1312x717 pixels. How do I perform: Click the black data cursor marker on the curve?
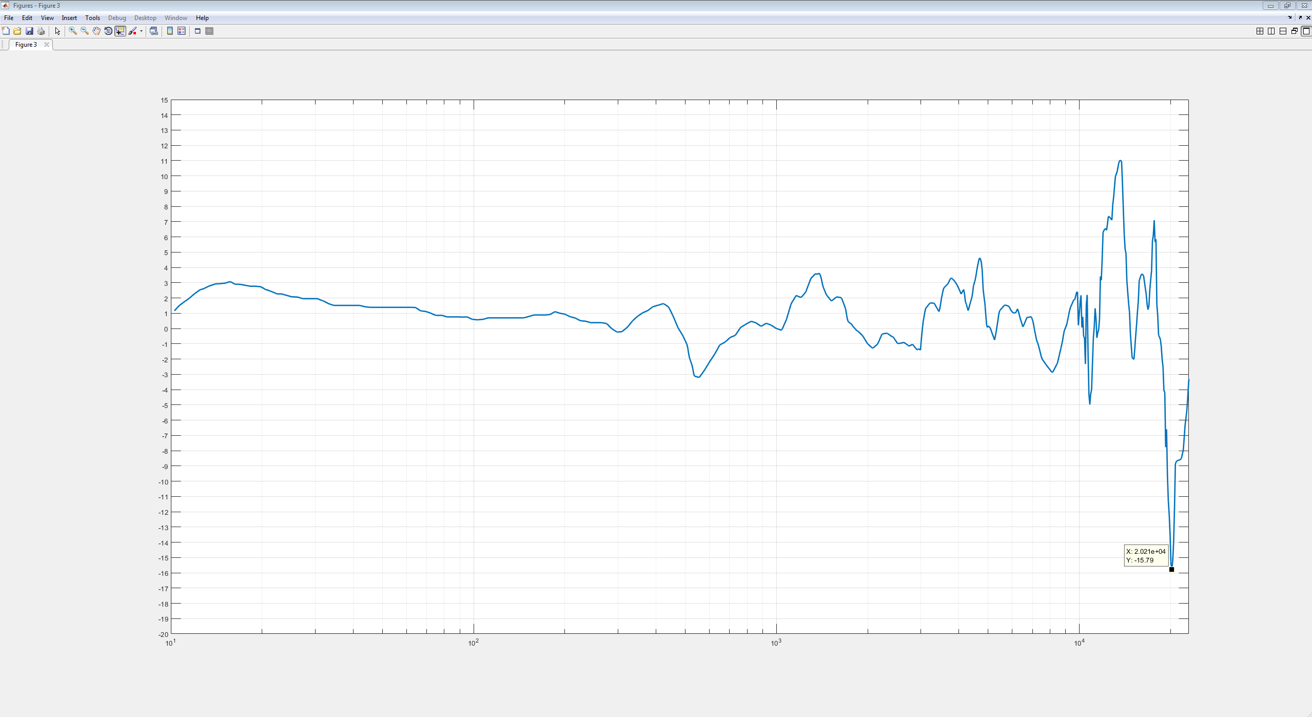pyautogui.click(x=1171, y=569)
